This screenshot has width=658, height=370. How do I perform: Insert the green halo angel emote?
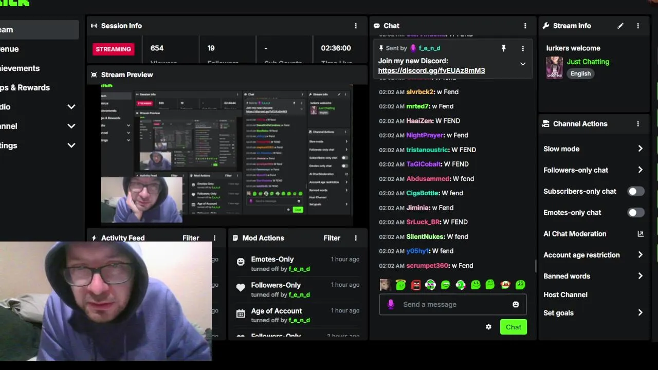[401, 285]
